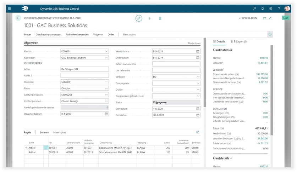297x172 pixels.
Task: Click ellipsis lookup for Klantnaam
Action: tap(106, 58)
